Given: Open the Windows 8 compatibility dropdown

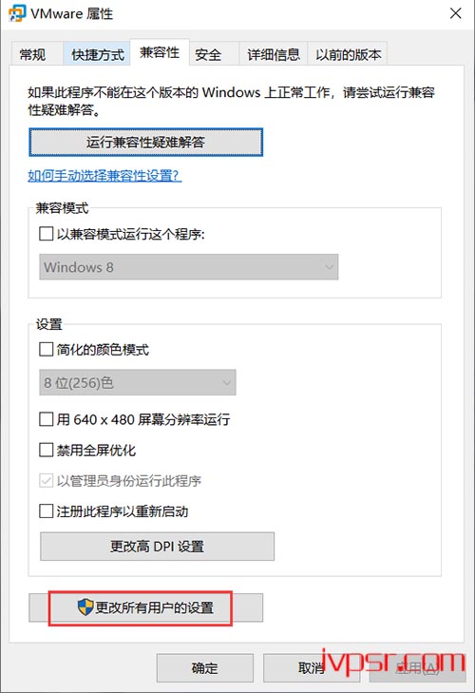Looking at the screenshot, I should [189, 267].
